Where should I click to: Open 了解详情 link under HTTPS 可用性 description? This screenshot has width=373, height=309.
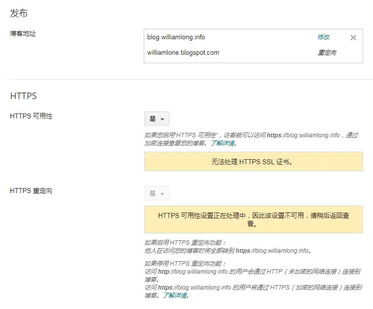[223, 143]
